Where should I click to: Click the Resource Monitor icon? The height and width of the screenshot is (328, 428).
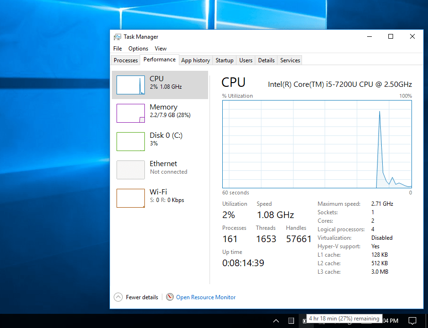point(170,297)
